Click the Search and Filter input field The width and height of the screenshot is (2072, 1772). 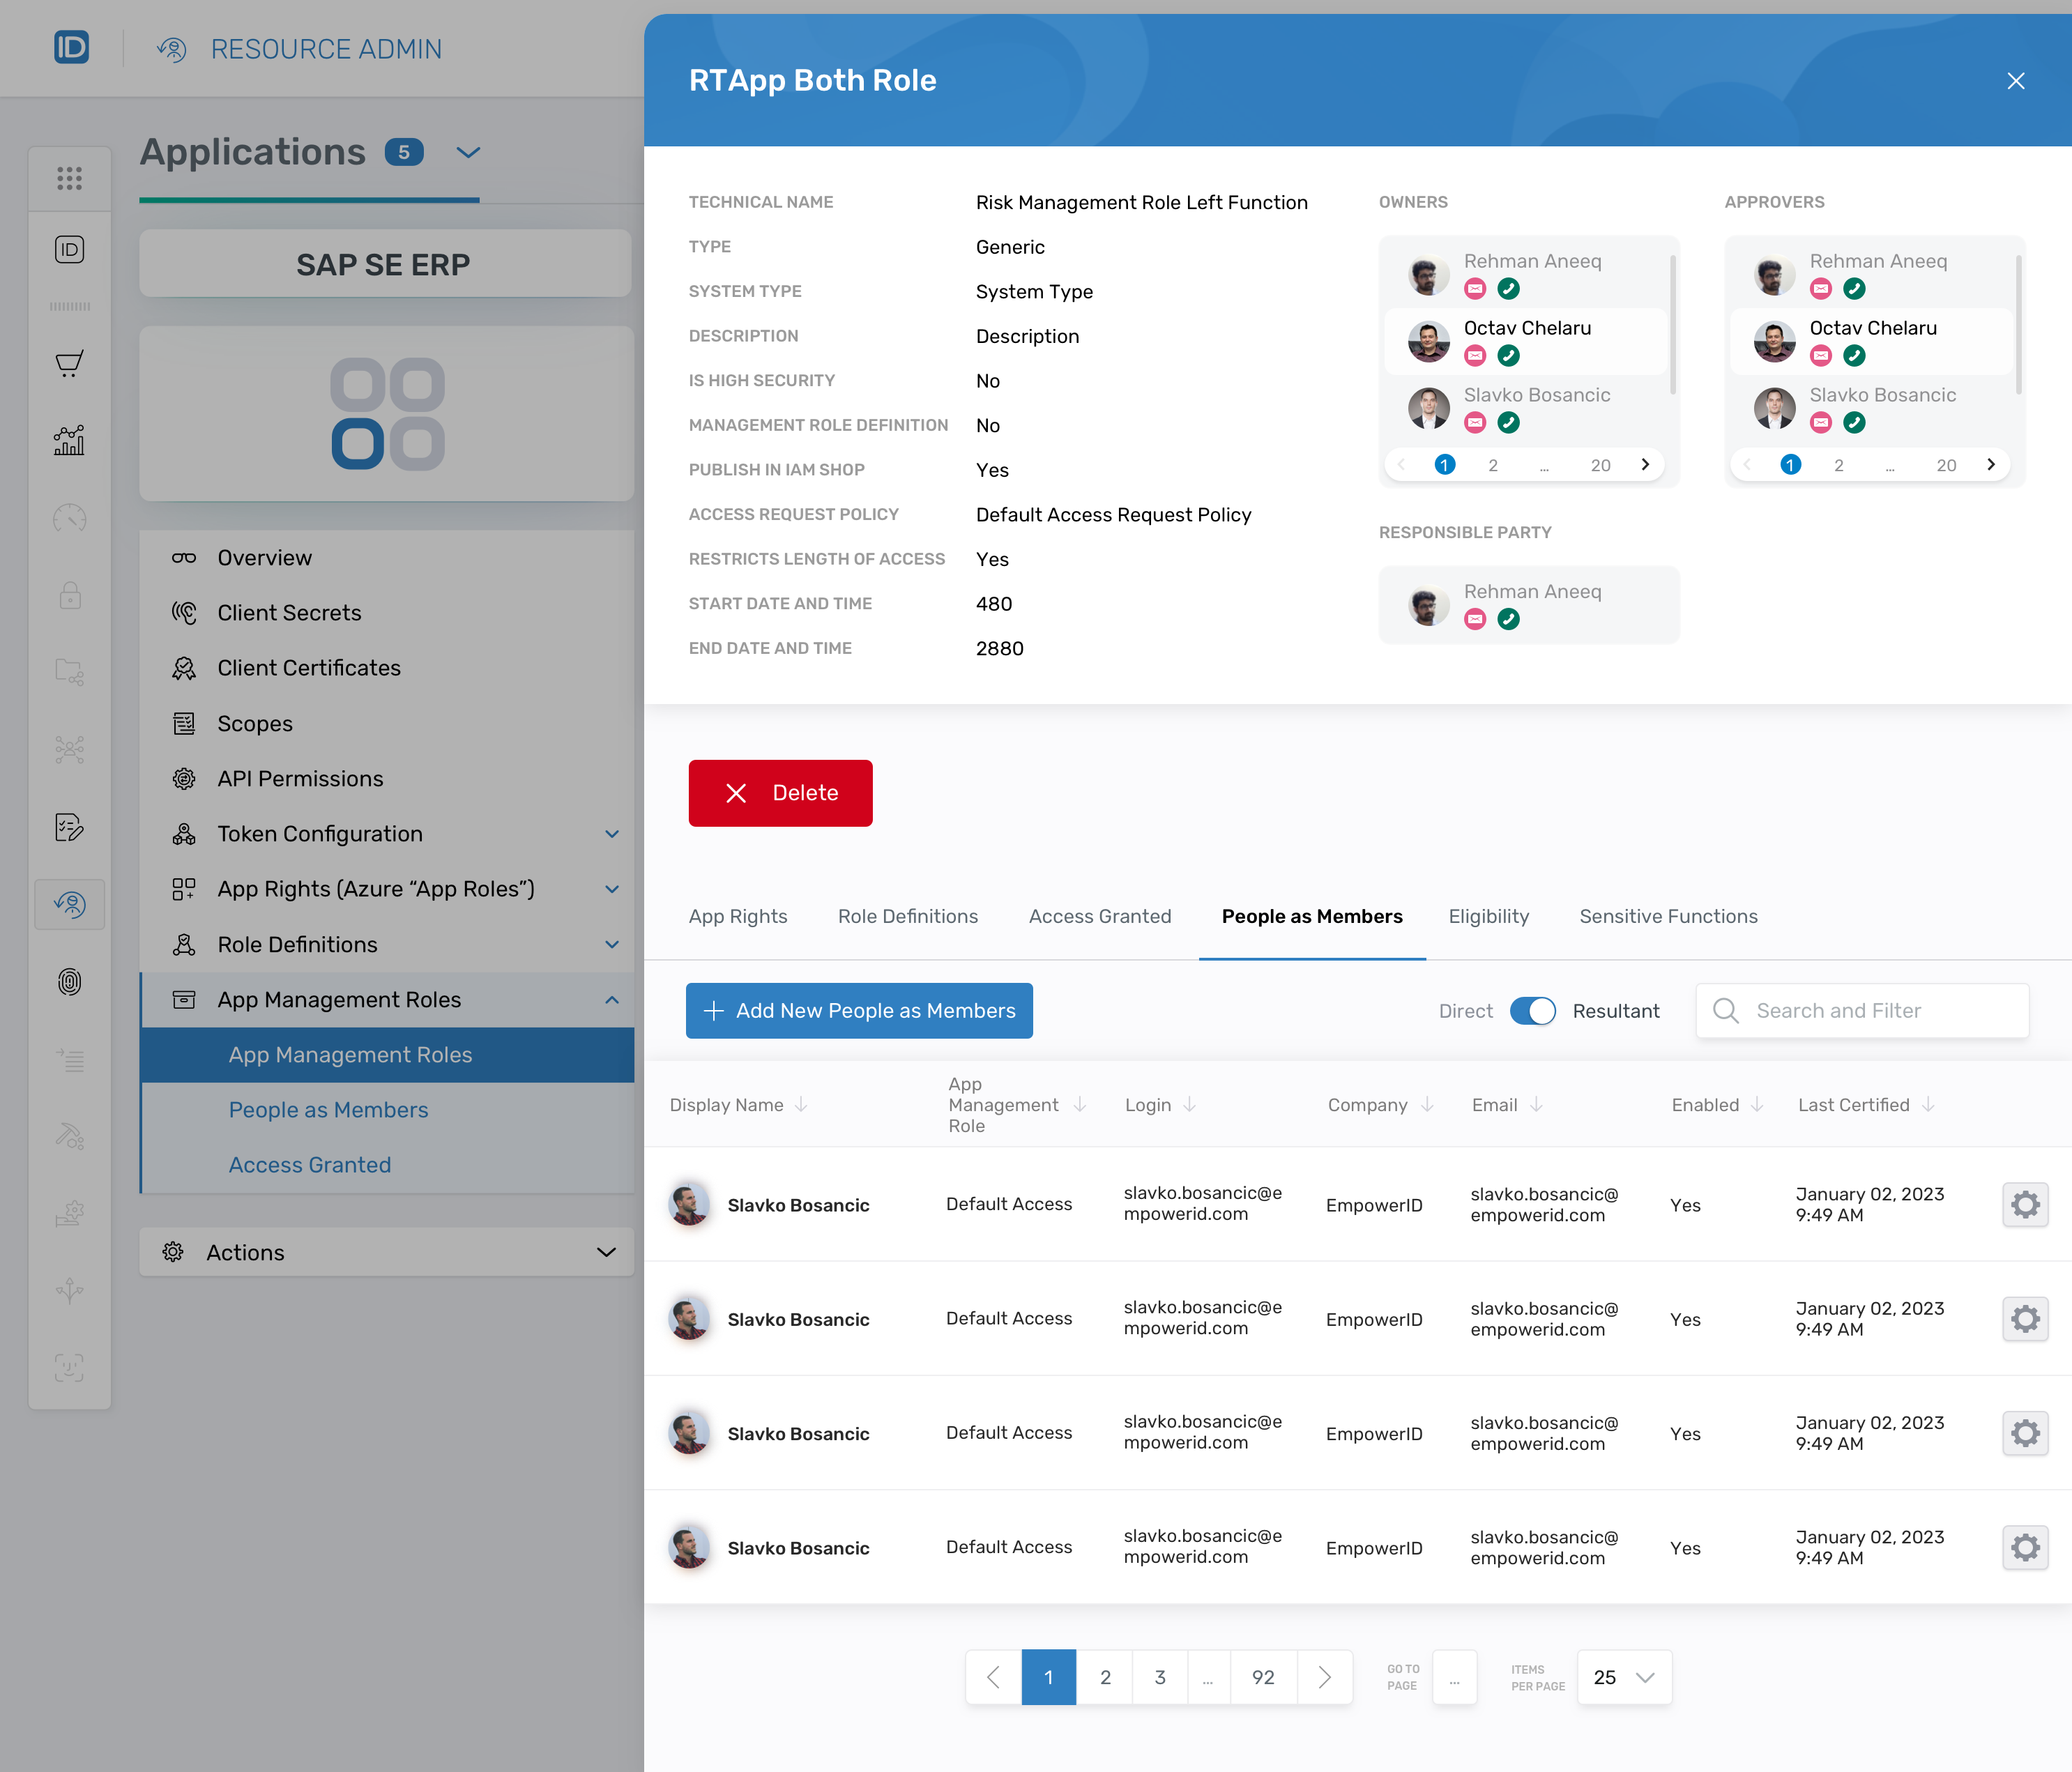[1880, 1010]
